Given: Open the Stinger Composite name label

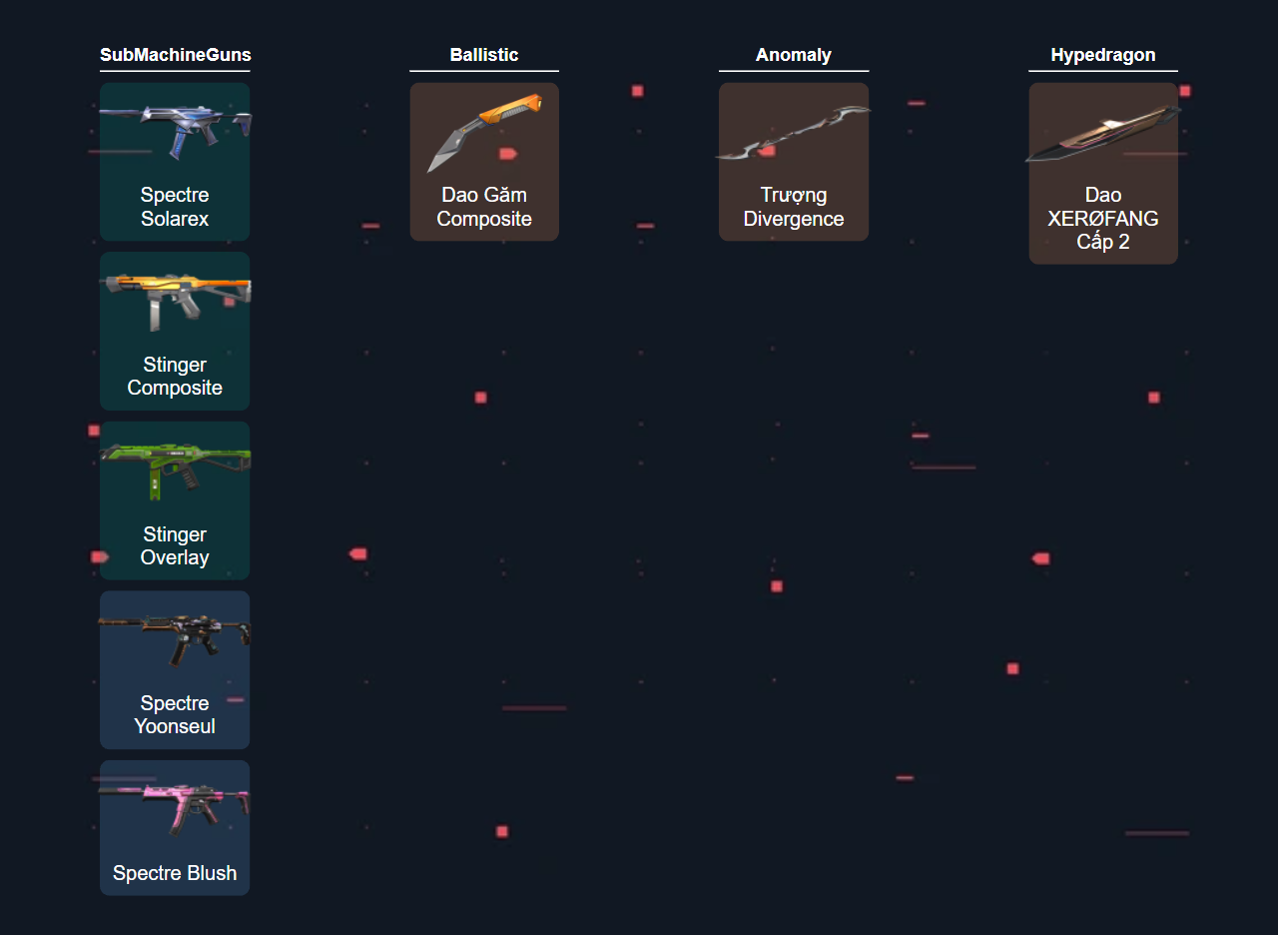Looking at the screenshot, I should point(175,377).
